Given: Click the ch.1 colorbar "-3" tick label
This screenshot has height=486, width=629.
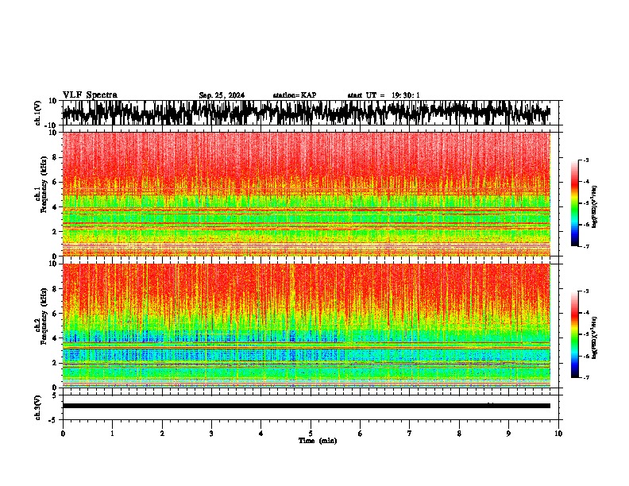Looking at the screenshot, I should [x=586, y=160].
